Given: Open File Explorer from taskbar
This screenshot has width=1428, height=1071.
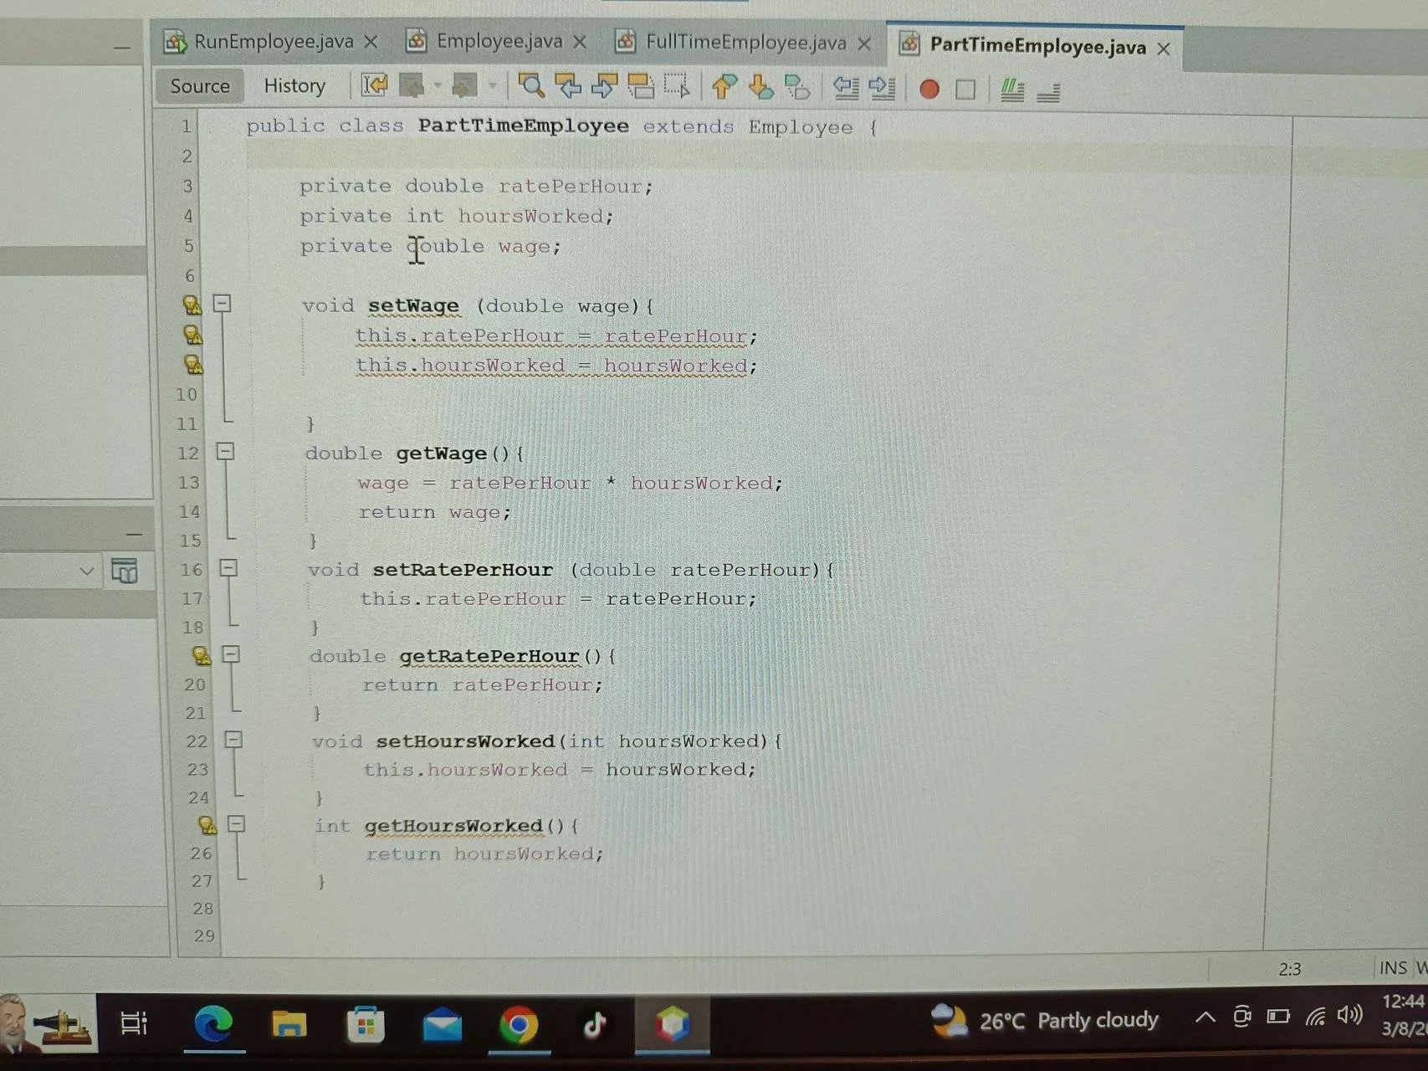Looking at the screenshot, I should (x=289, y=1024).
